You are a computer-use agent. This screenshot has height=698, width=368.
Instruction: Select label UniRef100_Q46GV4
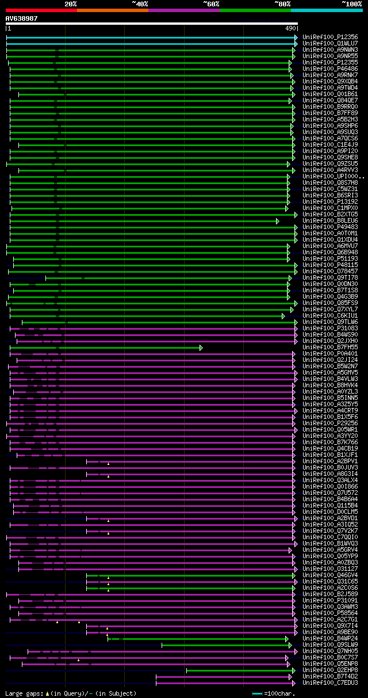coord(330,575)
